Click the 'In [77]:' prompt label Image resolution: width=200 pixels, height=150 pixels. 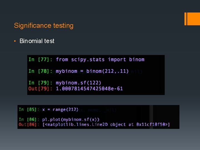[41, 59]
